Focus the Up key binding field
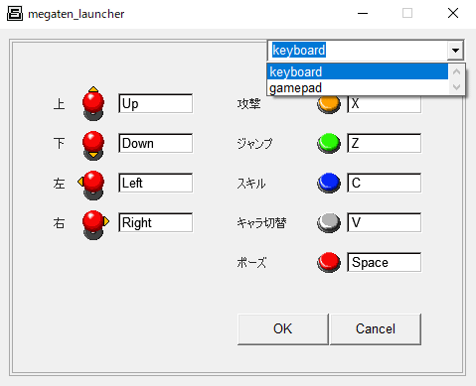 (155, 103)
